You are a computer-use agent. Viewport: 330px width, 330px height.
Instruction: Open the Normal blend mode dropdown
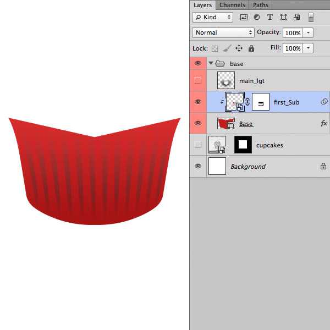(223, 33)
